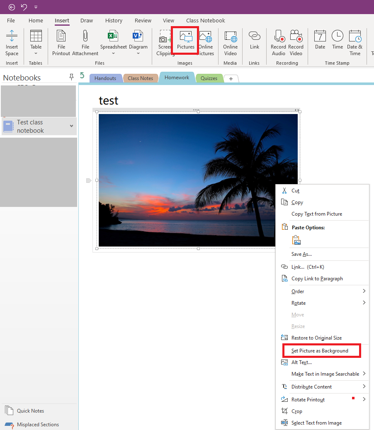Click the page title 'test'
This screenshot has height=430, width=374.
[109, 101]
